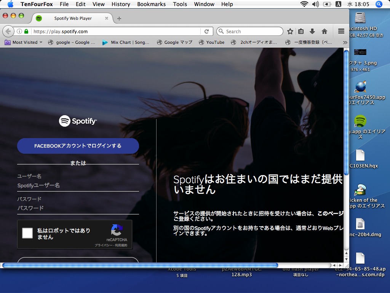The height and width of the screenshot is (293, 390).
Task: Go back with the browser back arrow
Action: (x=8, y=31)
